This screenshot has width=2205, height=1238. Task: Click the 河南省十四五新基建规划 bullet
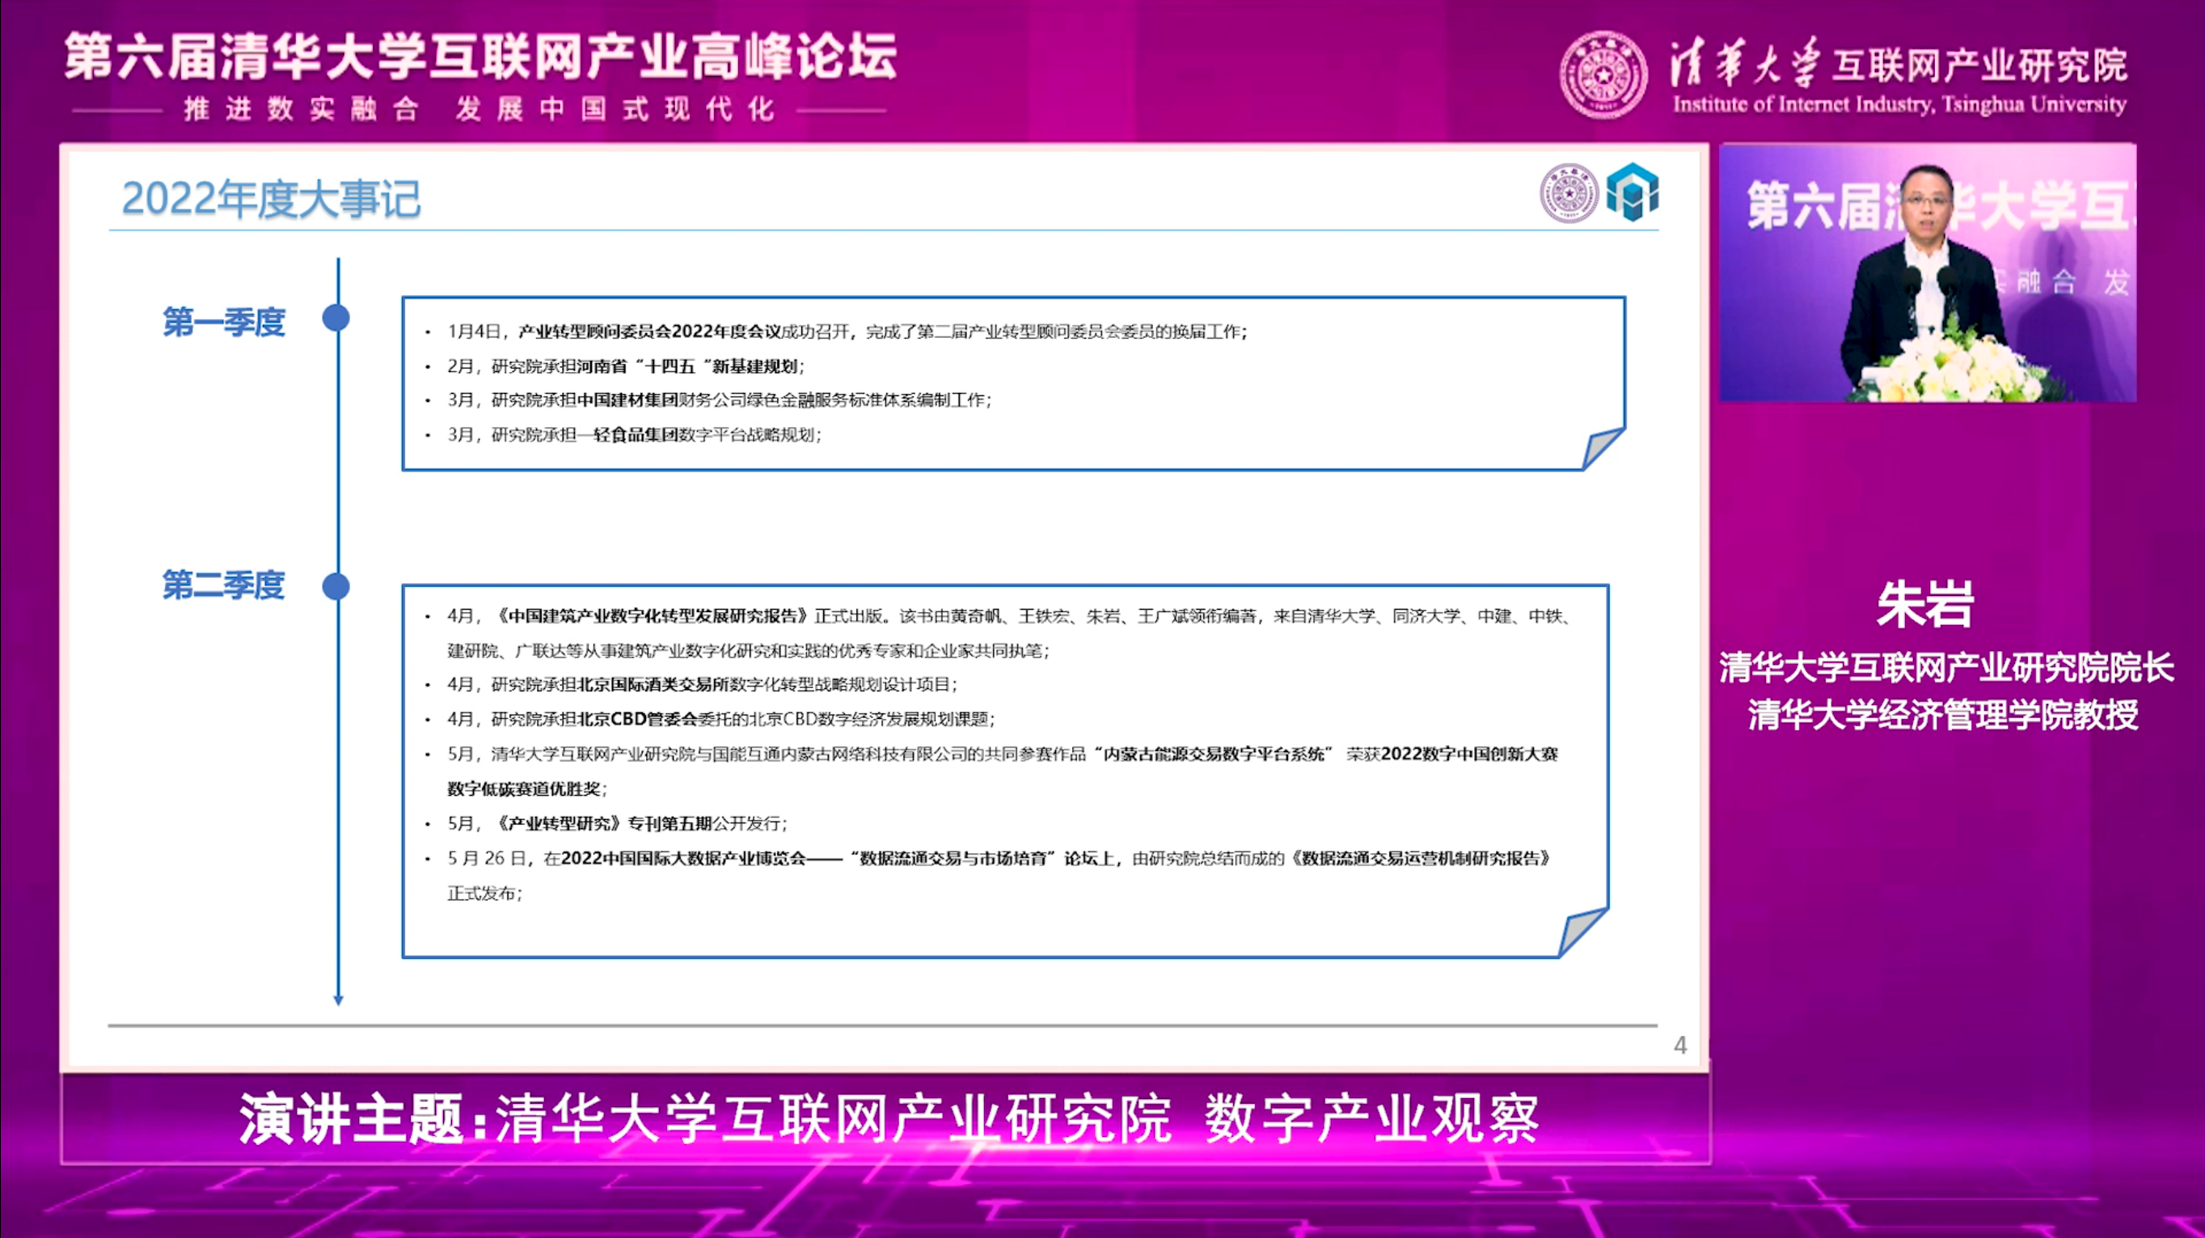(x=625, y=366)
